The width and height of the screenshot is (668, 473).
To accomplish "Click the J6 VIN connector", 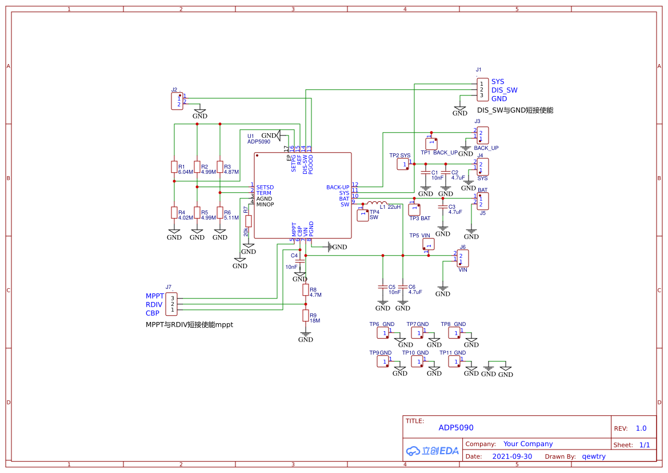I will 462,259.
